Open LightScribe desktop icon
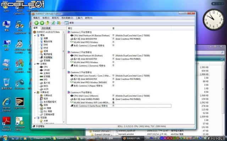This screenshot has height=141, width=227. tap(20, 103)
